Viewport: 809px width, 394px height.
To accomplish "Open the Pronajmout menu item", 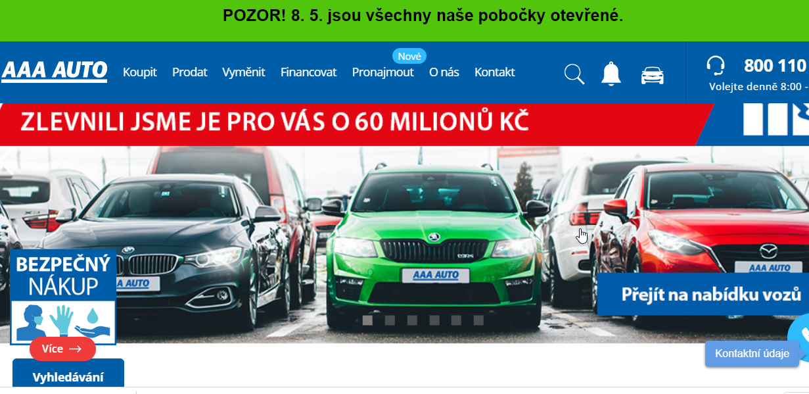I will [383, 72].
